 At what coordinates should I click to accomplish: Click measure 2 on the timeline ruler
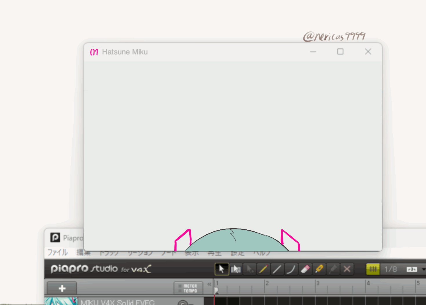[x=267, y=283]
